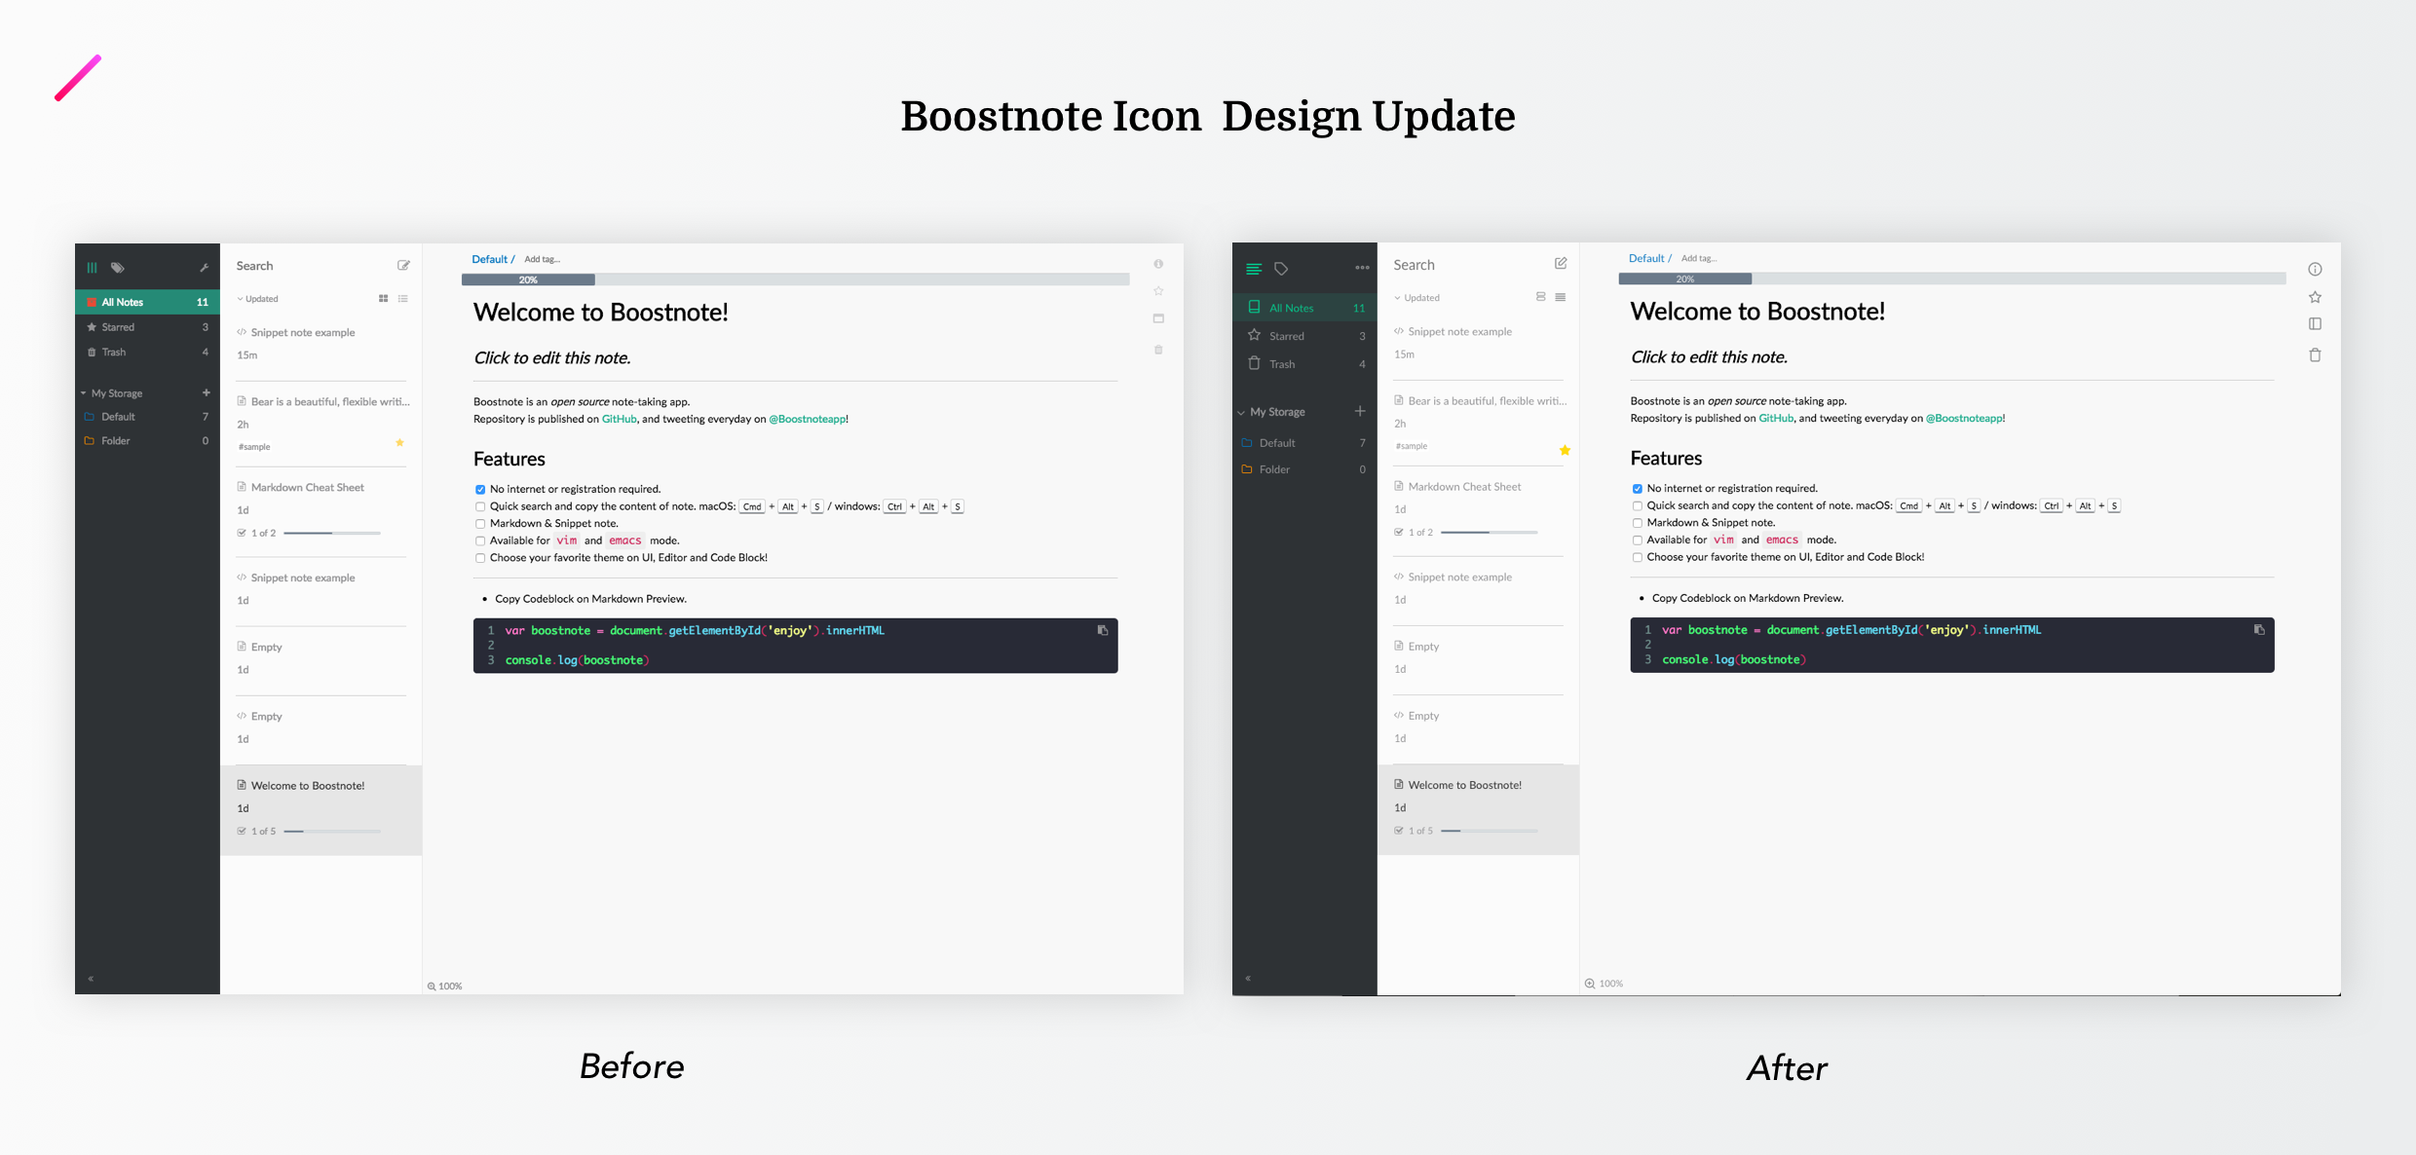The image size is (2416, 1155).
Task: Click info icon in After screenshot
Action: [x=2315, y=270]
